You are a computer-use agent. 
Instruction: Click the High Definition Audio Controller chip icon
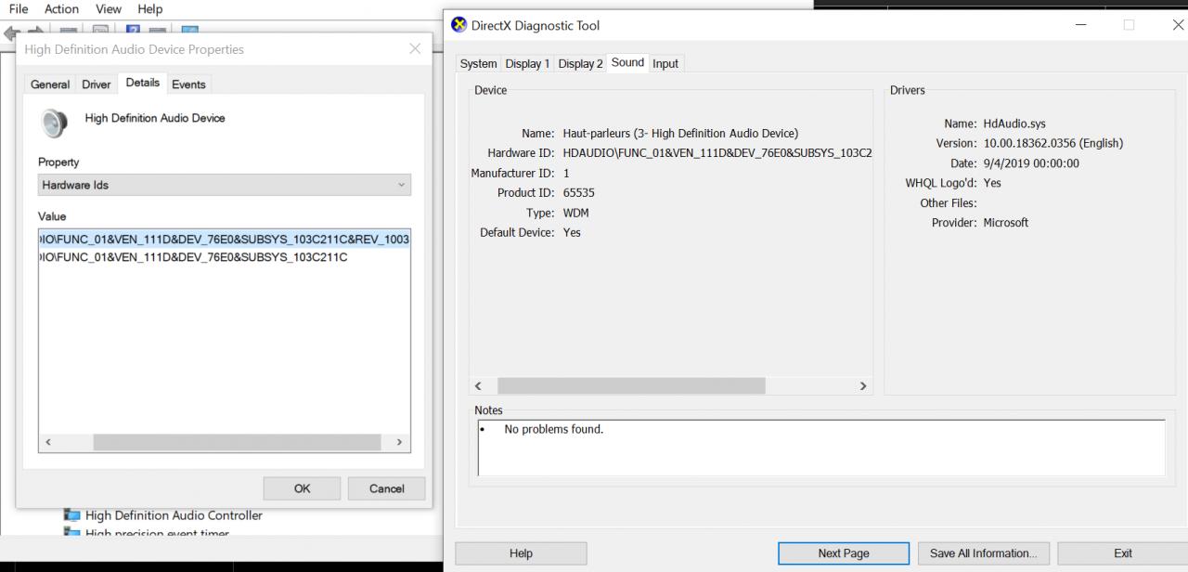click(71, 515)
